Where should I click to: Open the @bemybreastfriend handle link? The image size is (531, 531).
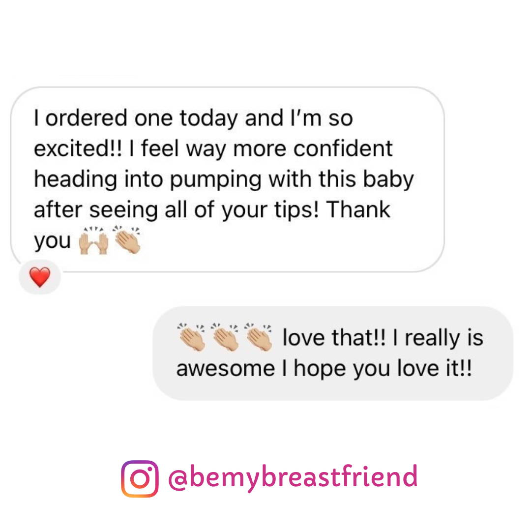point(293,477)
